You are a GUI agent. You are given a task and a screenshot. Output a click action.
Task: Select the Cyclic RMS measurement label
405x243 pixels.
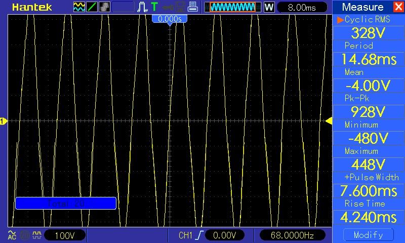368,19
